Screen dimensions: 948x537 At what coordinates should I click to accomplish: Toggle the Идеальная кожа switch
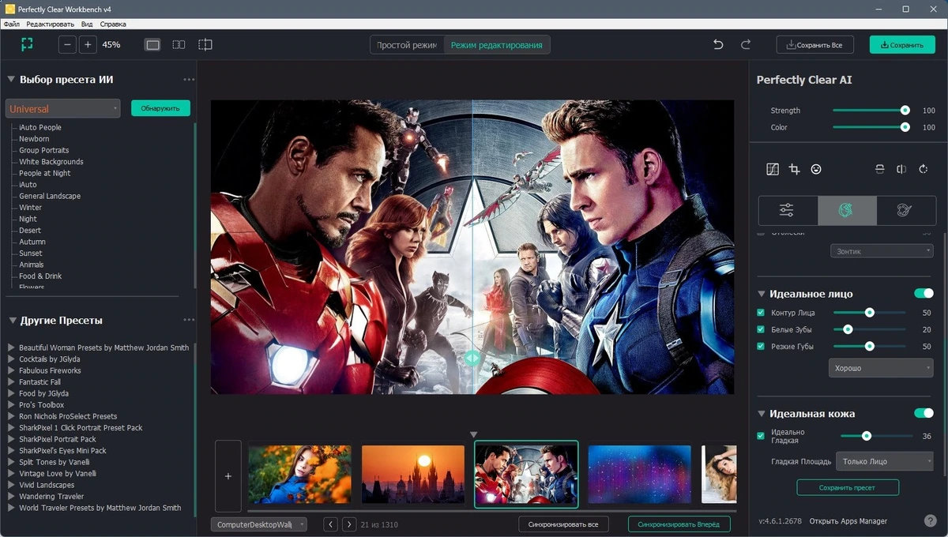point(924,413)
